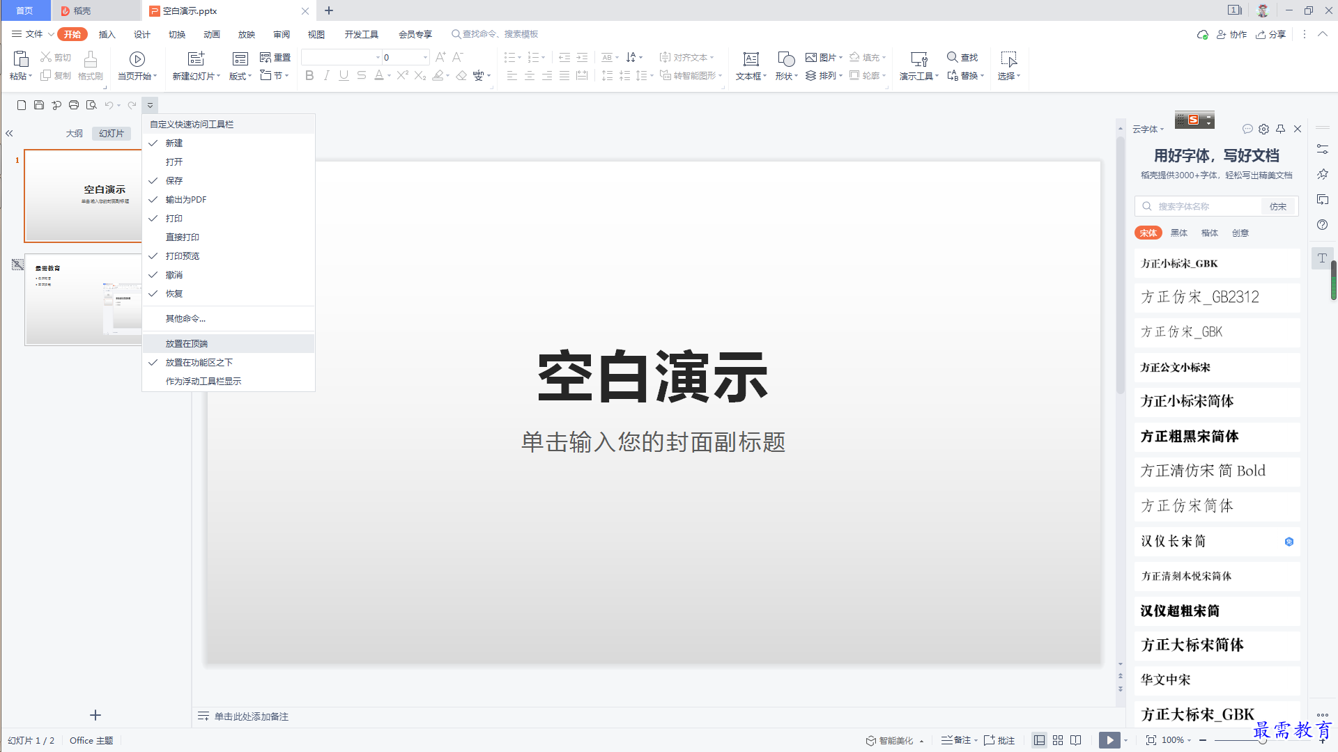Expand the 演示工具 dropdown

(919, 76)
